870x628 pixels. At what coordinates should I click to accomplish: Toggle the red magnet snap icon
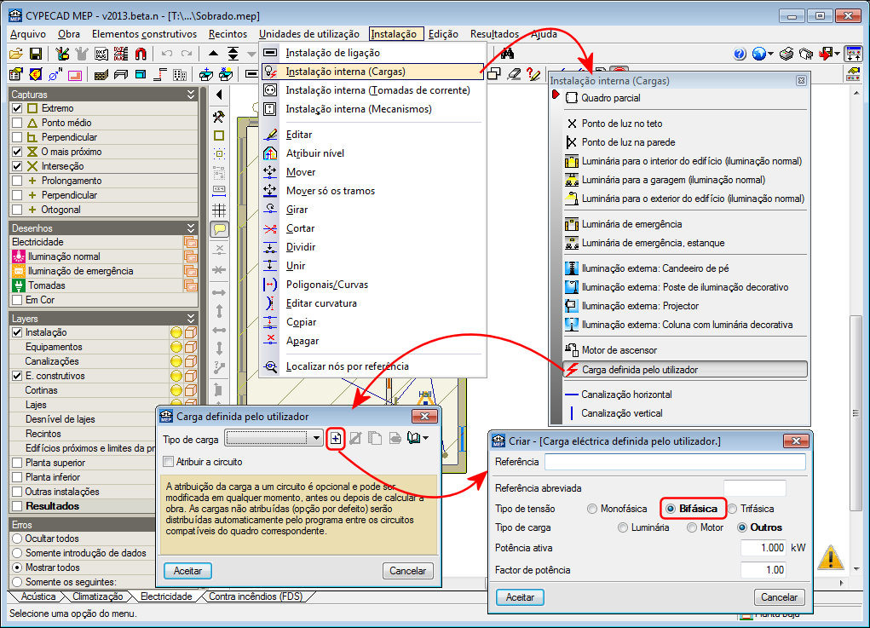[x=141, y=54]
